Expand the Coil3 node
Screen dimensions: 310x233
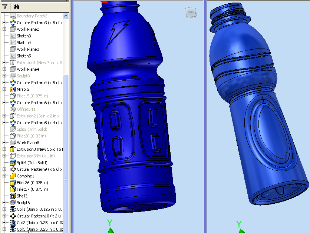point(4,229)
